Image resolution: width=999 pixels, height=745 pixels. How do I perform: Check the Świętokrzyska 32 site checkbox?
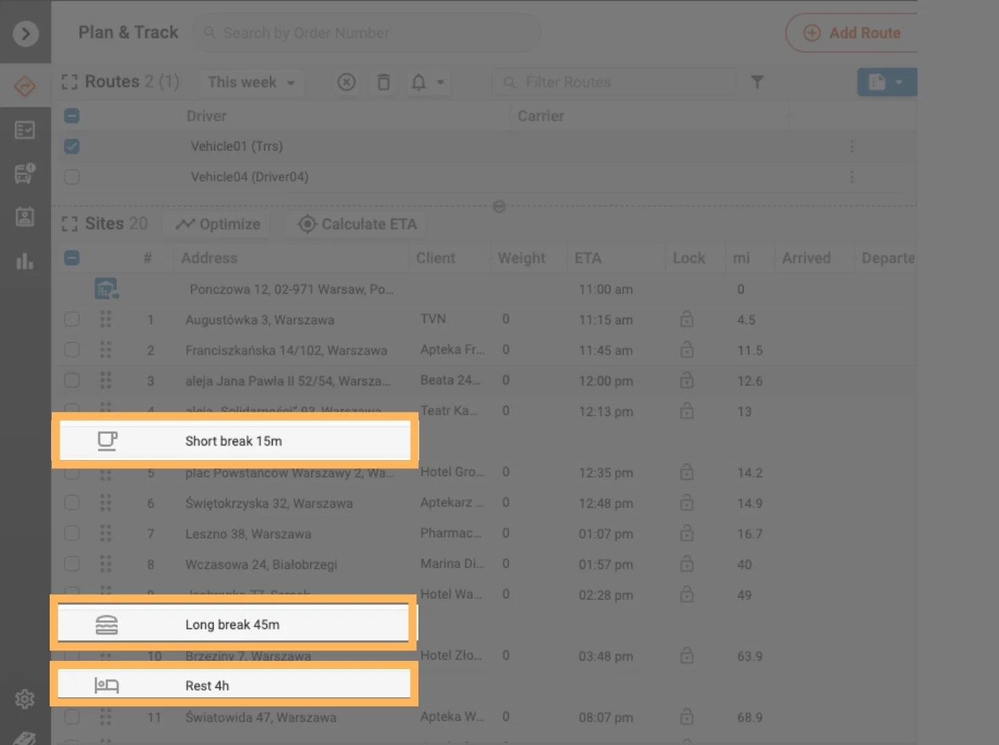[72, 503]
